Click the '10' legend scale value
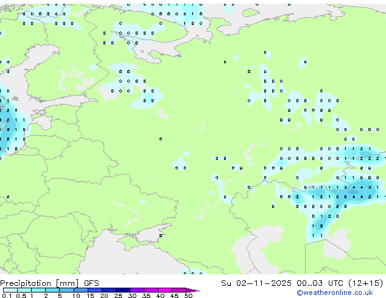386x298 pixels. coord(76,296)
